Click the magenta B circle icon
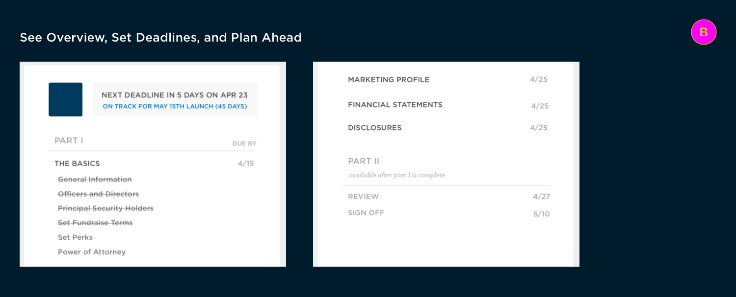 click(704, 32)
